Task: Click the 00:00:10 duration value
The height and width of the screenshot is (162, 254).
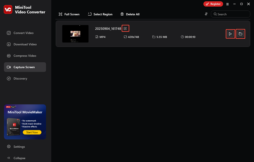Action: 190,37
